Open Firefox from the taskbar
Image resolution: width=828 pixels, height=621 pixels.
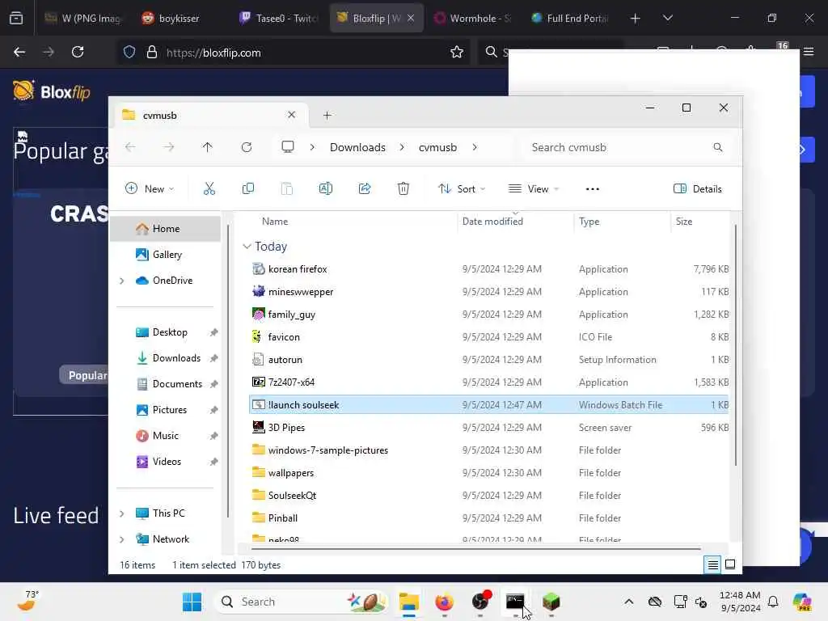(444, 602)
